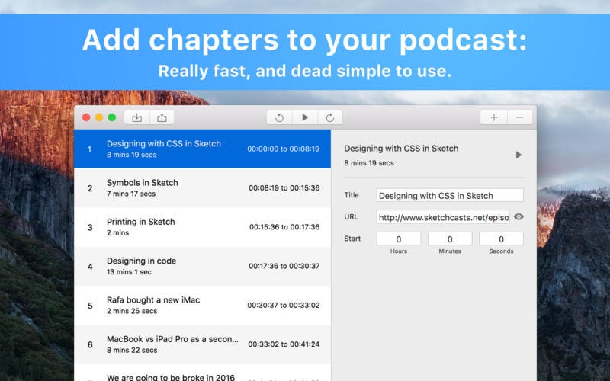Click time range 00:30:37 to 00:33:02
610x381 pixels.
click(283, 306)
